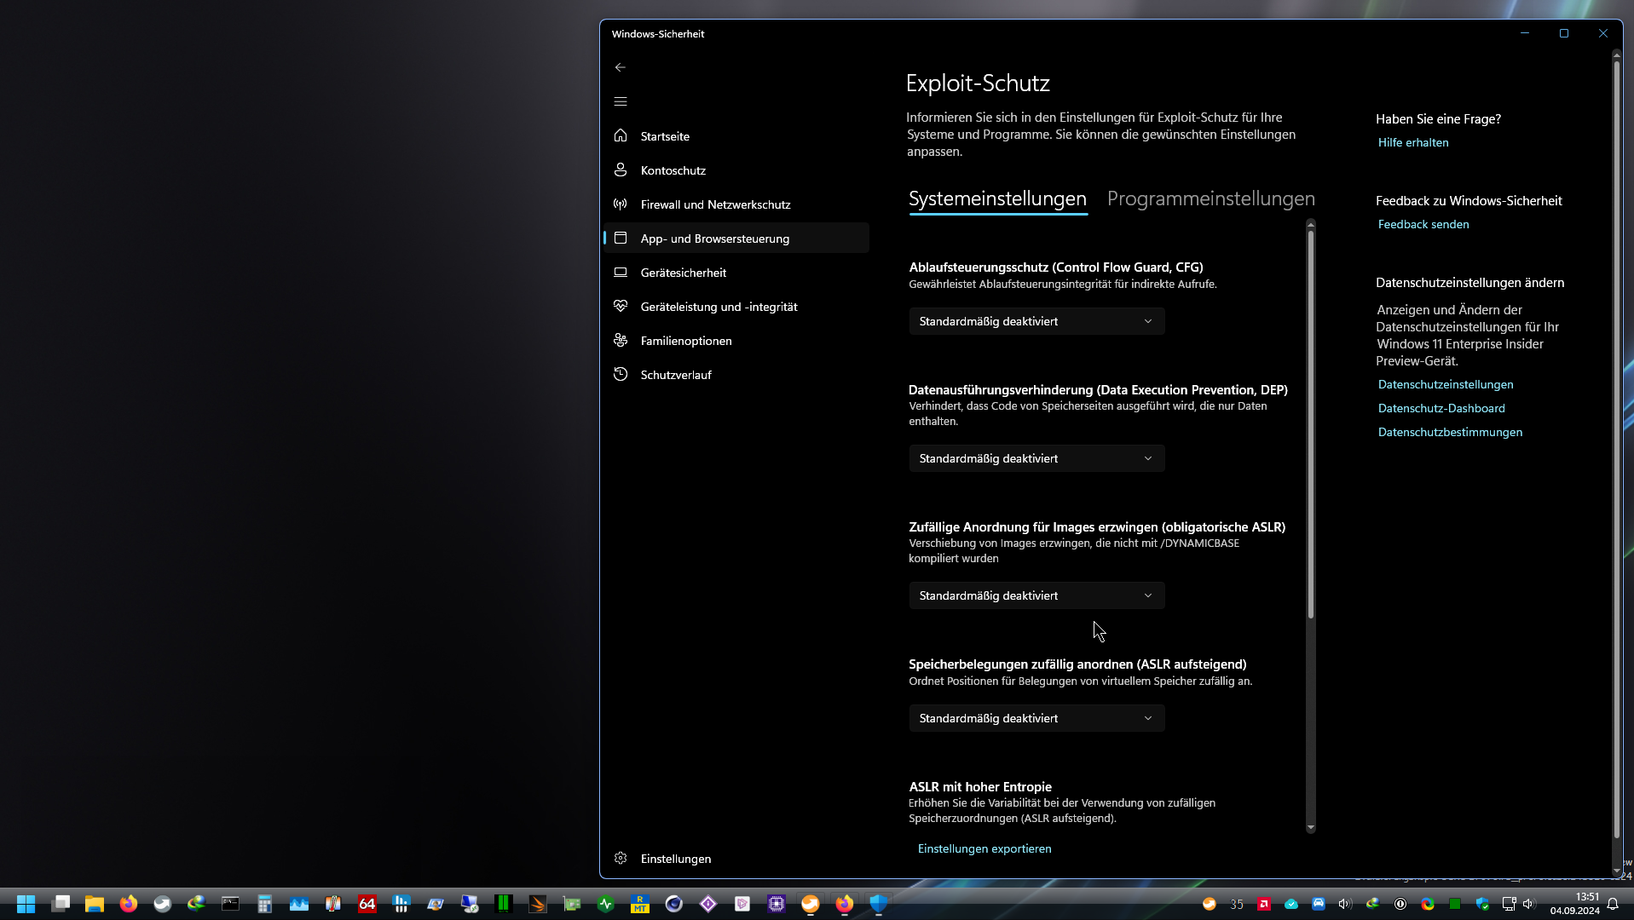The image size is (1634, 920).
Task: Click the blue car tray icon
Action: (1319, 904)
